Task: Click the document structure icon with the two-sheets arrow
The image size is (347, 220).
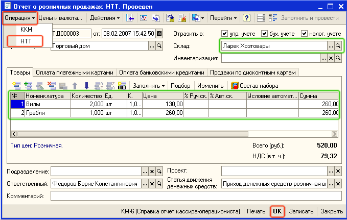Action: [156, 18]
